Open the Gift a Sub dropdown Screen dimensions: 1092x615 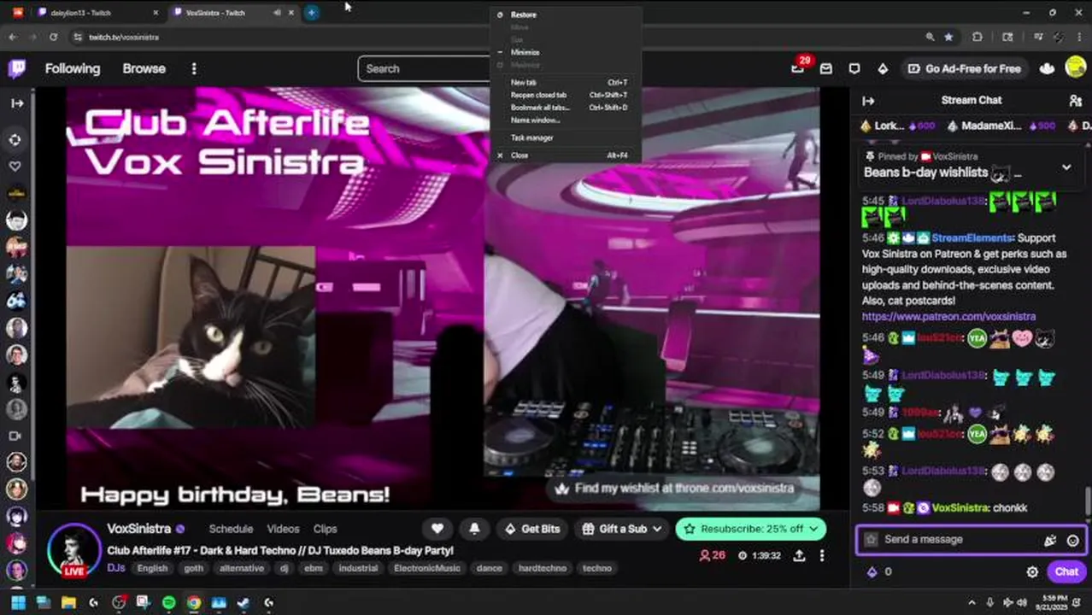[623, 530]
